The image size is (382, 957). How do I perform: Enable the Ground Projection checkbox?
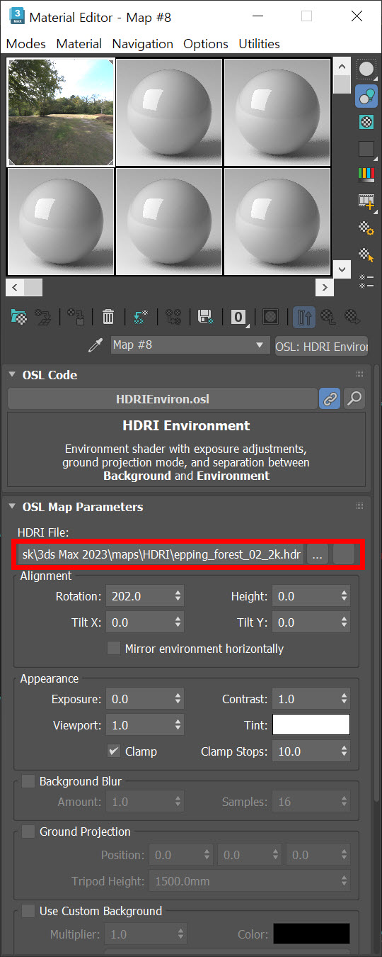click(28, 832)
